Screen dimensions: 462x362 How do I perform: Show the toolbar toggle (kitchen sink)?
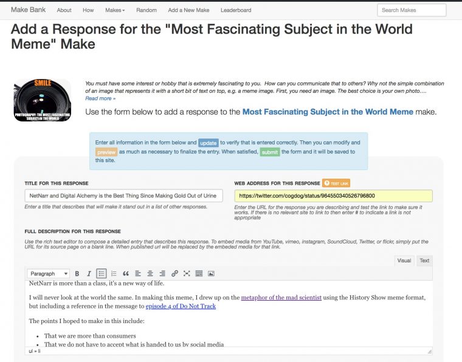click(199, 274)
